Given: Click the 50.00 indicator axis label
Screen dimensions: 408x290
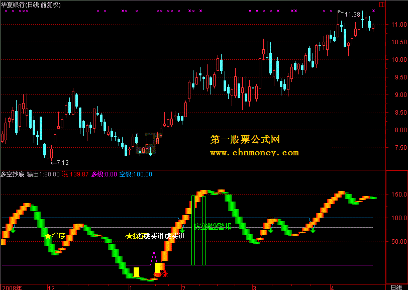Looking at the screenshot, I should click(399, 241).
